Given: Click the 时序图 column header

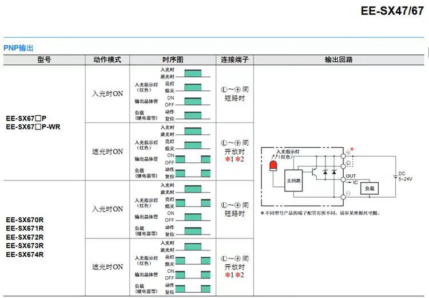Looking at the screenshot, I should click(172, 60).
